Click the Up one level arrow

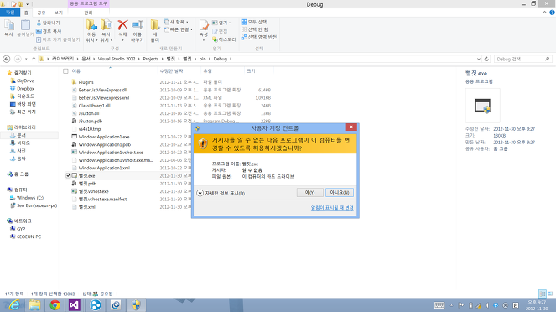click(x=34, y=59)
